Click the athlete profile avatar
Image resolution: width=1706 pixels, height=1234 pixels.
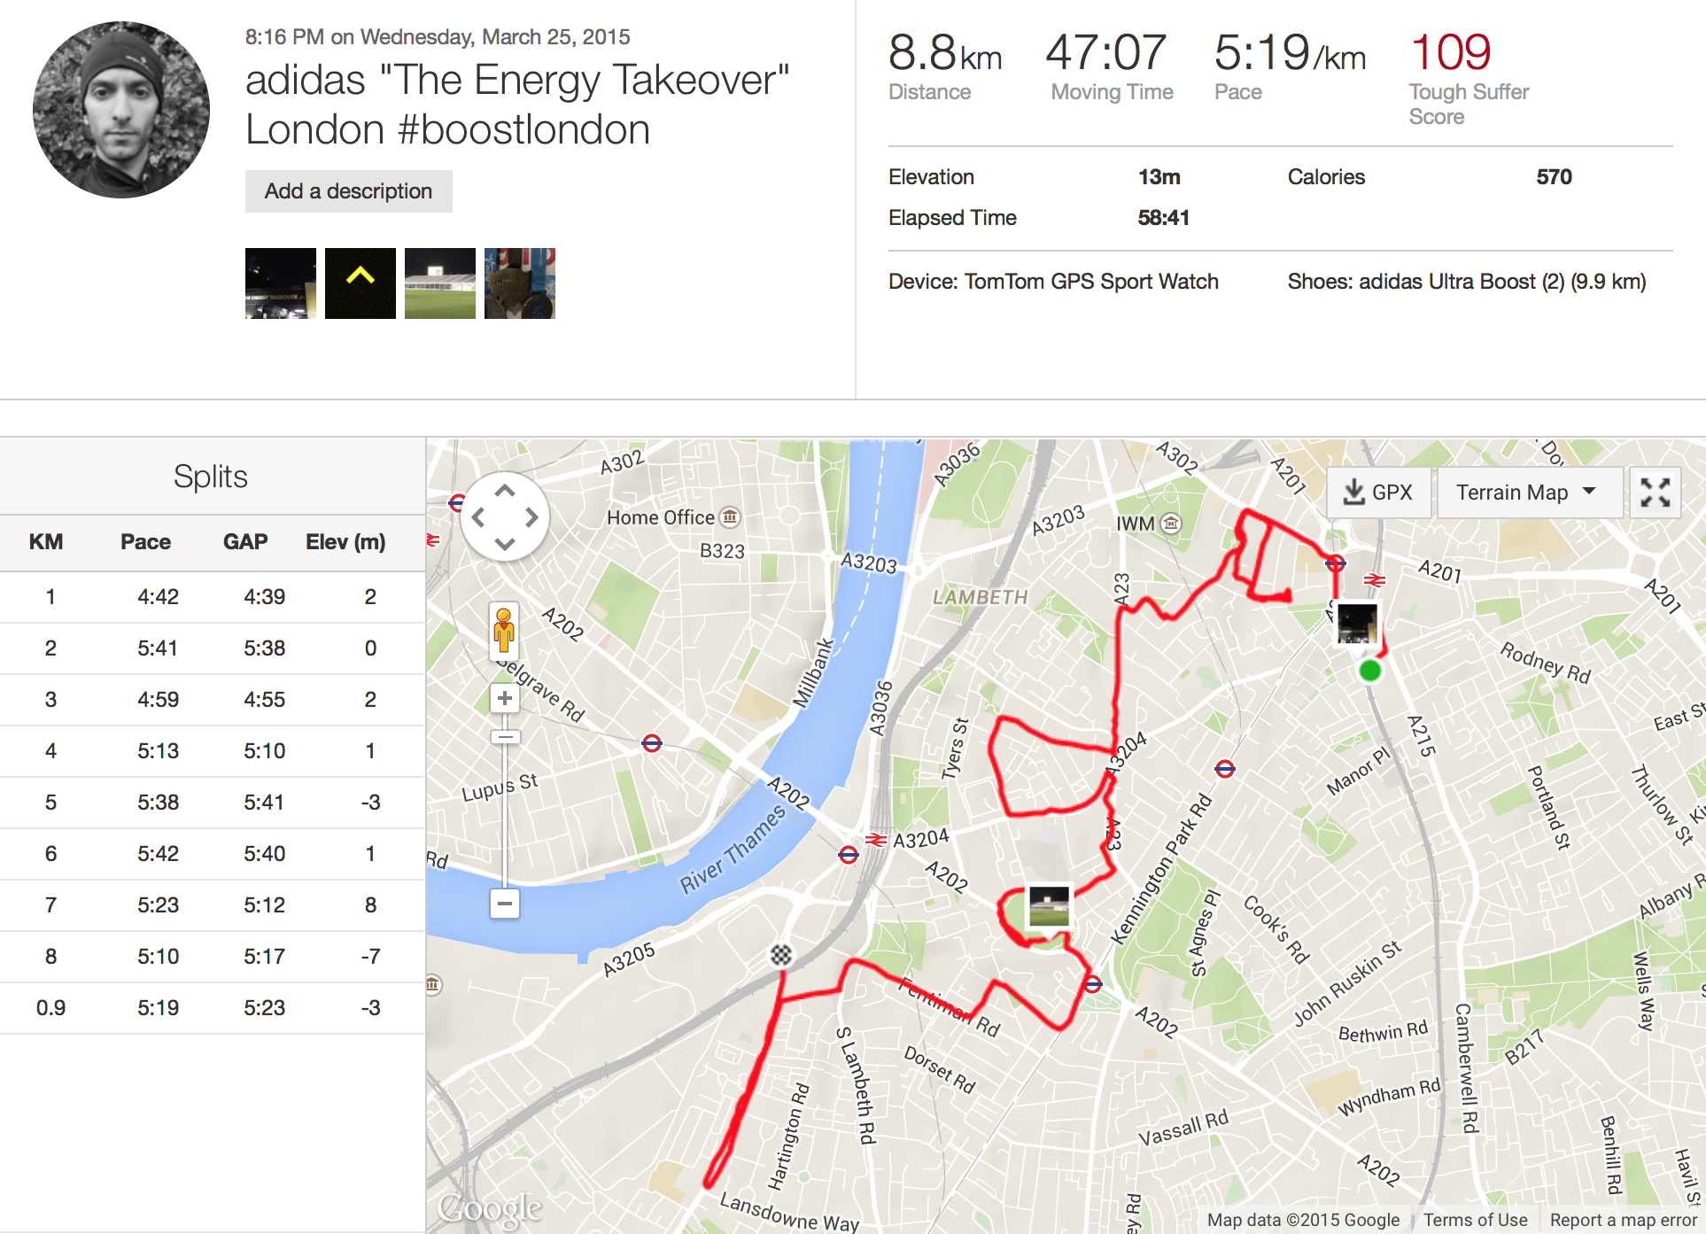coord(121,110)
